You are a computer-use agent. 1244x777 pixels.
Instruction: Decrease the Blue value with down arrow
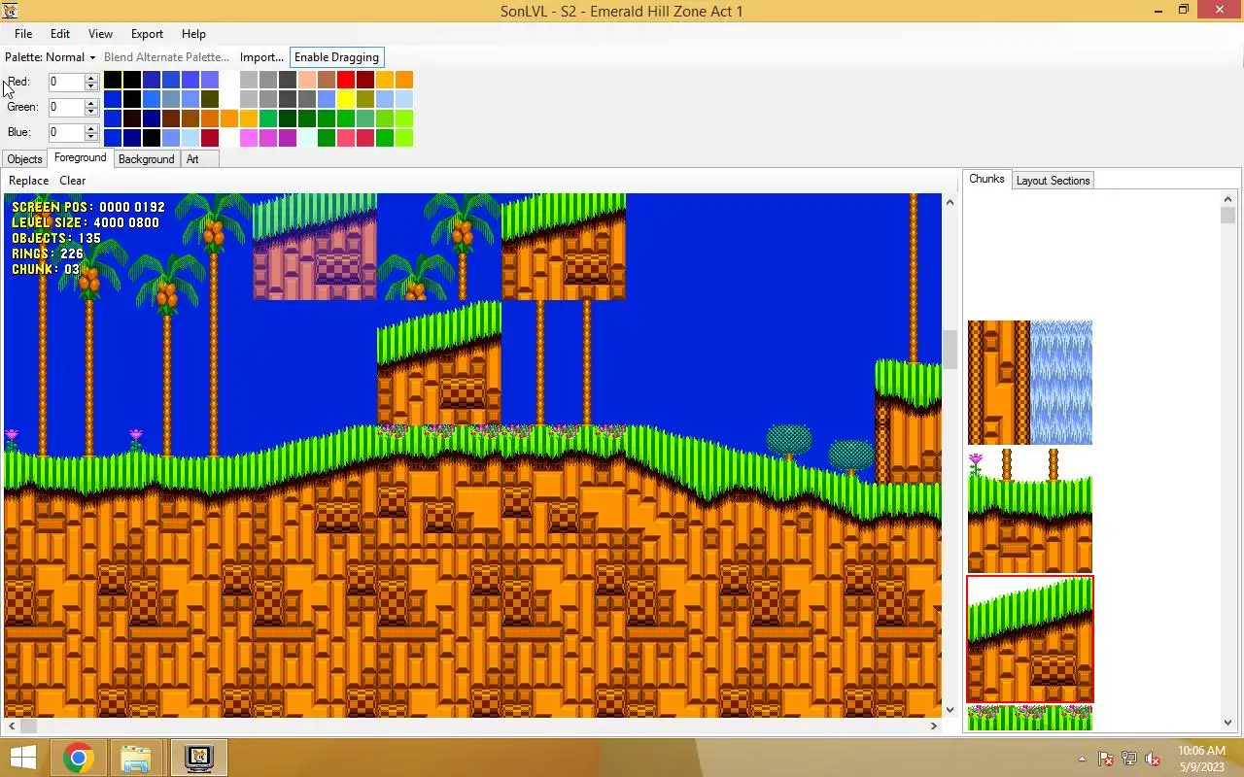click(x=91, y=137)
